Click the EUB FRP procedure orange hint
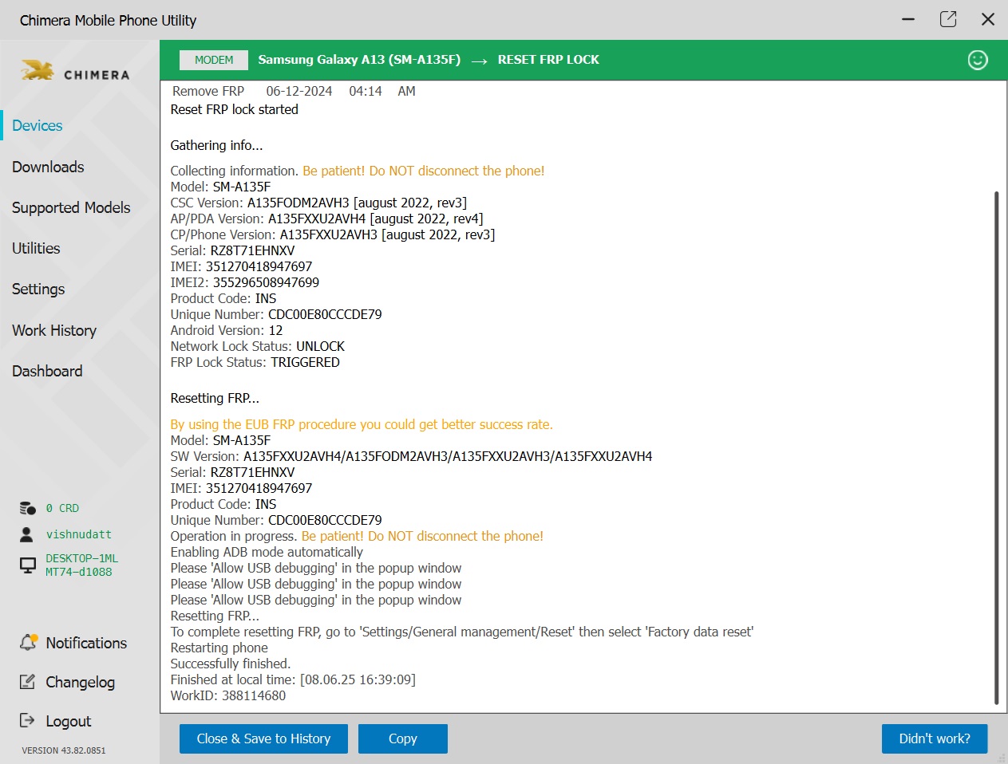 [x=362, y=424]
